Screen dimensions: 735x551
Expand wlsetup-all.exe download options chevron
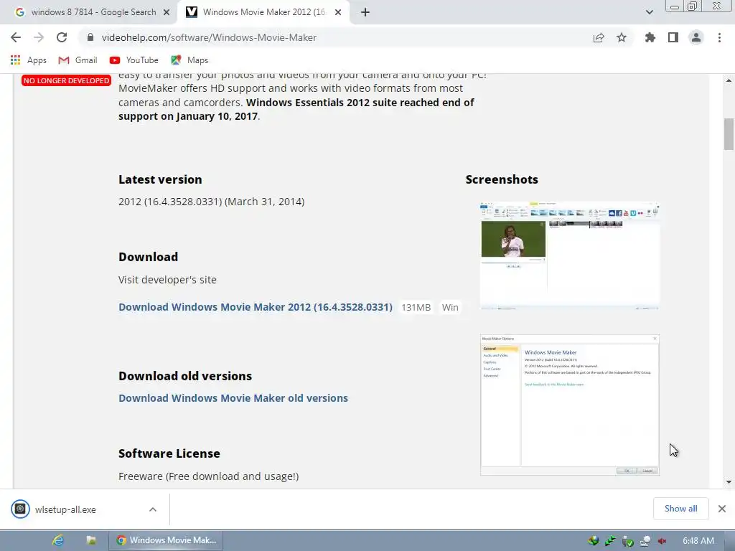coord(153,509)
